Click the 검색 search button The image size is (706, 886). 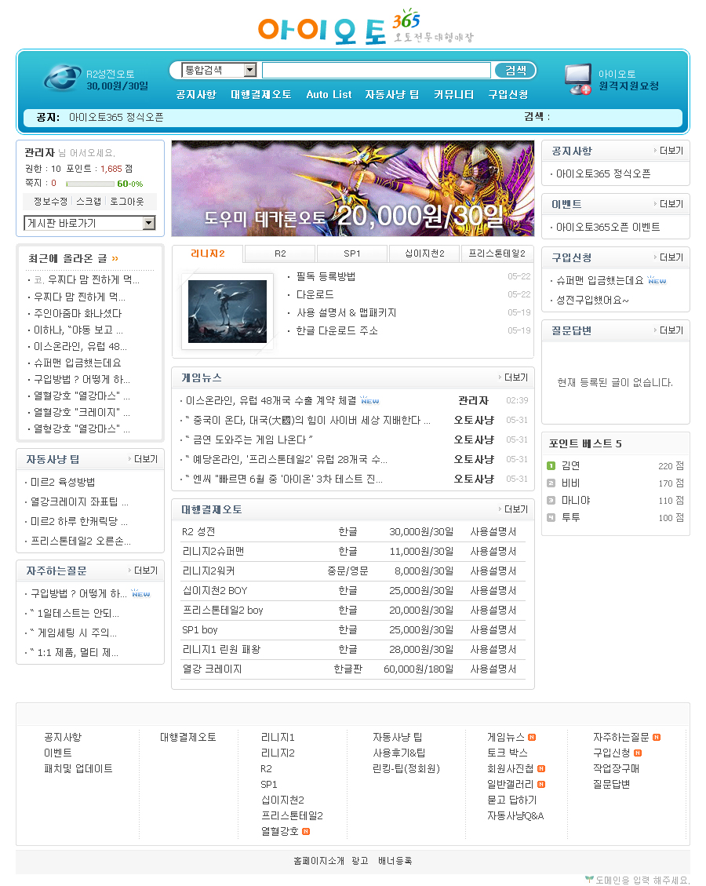click(515, 70)
